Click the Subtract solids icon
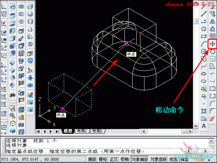The image size is (217, 163). pos(21,14)
